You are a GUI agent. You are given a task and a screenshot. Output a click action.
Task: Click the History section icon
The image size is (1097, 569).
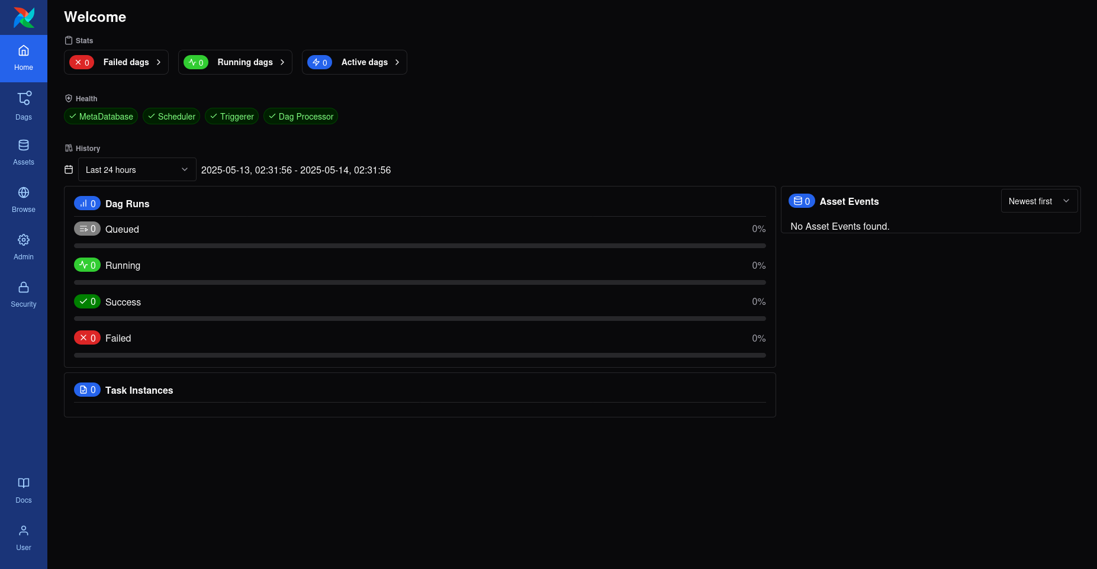(x=69, y=148)
